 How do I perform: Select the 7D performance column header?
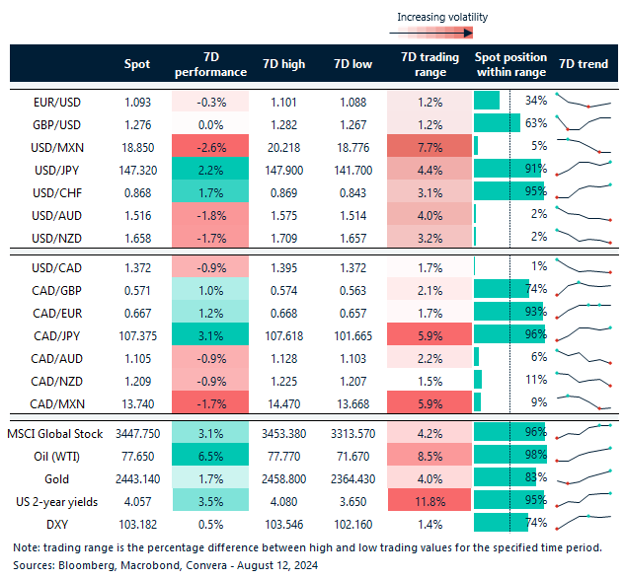(x=210, y=64)
